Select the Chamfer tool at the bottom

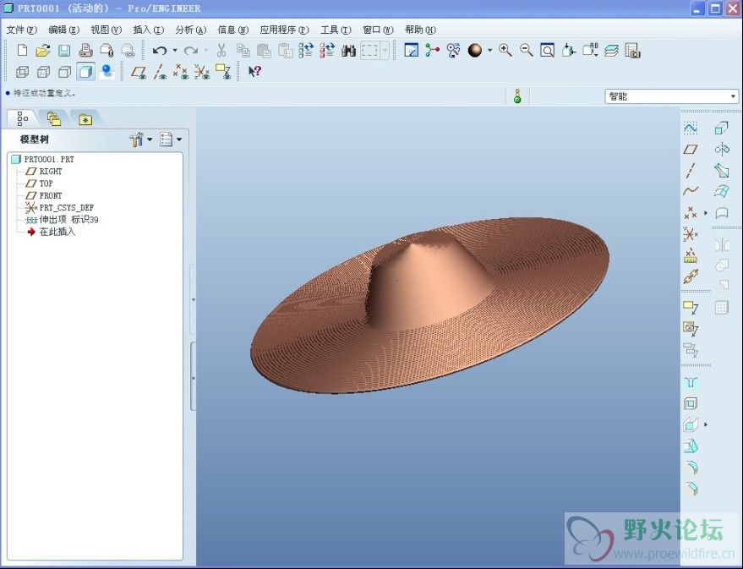point(691,488)
